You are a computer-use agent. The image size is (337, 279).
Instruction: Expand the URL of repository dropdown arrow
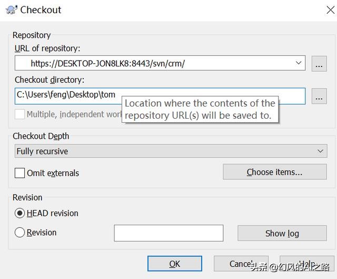(x=299, y=63)
